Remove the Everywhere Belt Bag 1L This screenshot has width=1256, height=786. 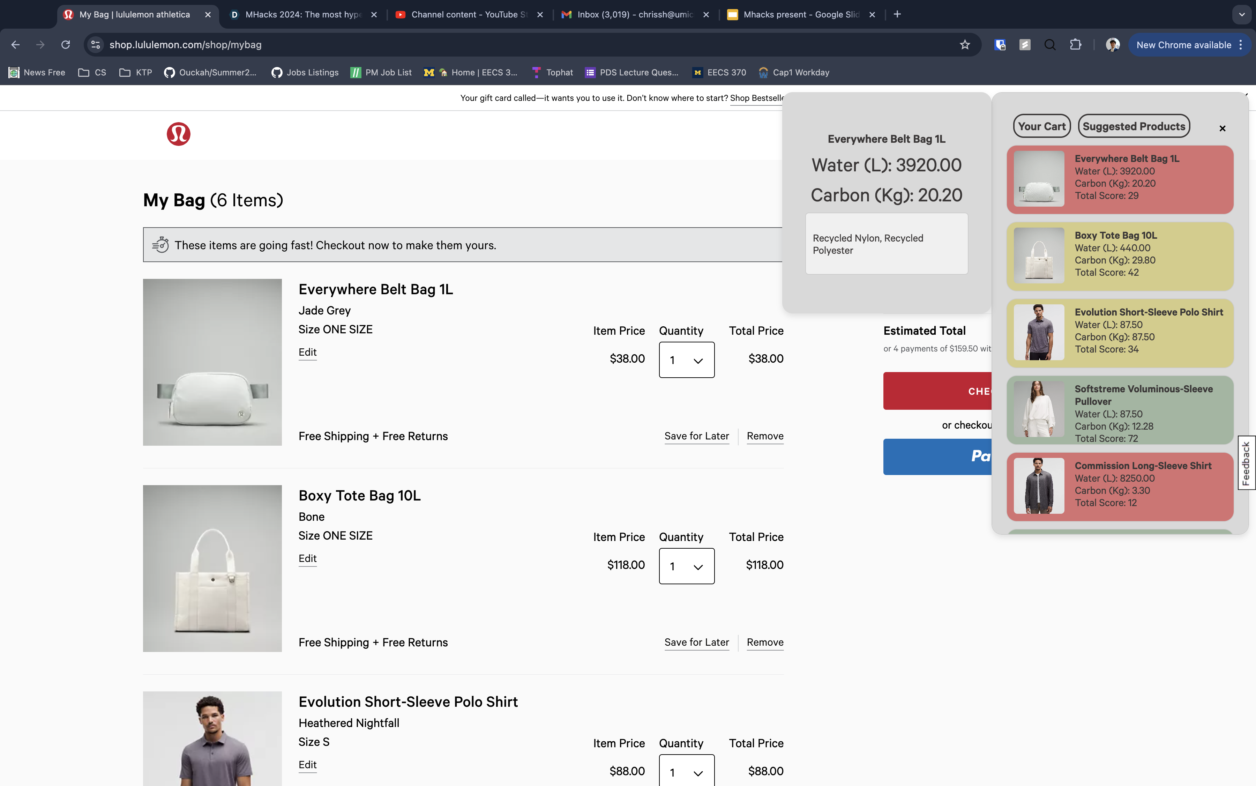(x=765, y=436)
